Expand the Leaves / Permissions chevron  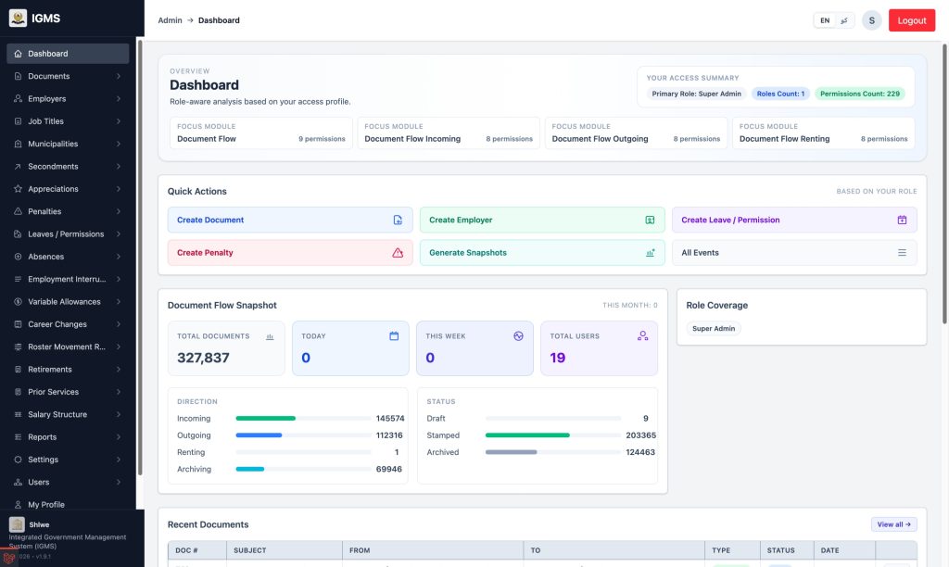pos(119,234)
